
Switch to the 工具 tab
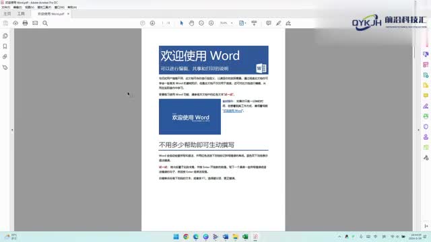click(21, 13)
